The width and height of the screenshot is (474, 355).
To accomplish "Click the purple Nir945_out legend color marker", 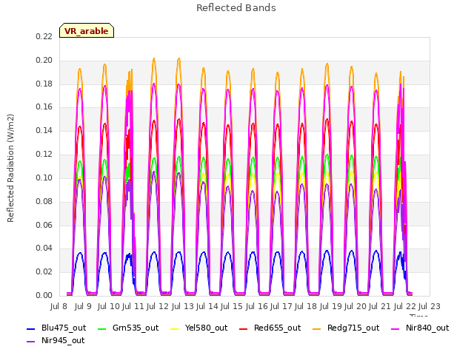I will [x=31, y=342].
